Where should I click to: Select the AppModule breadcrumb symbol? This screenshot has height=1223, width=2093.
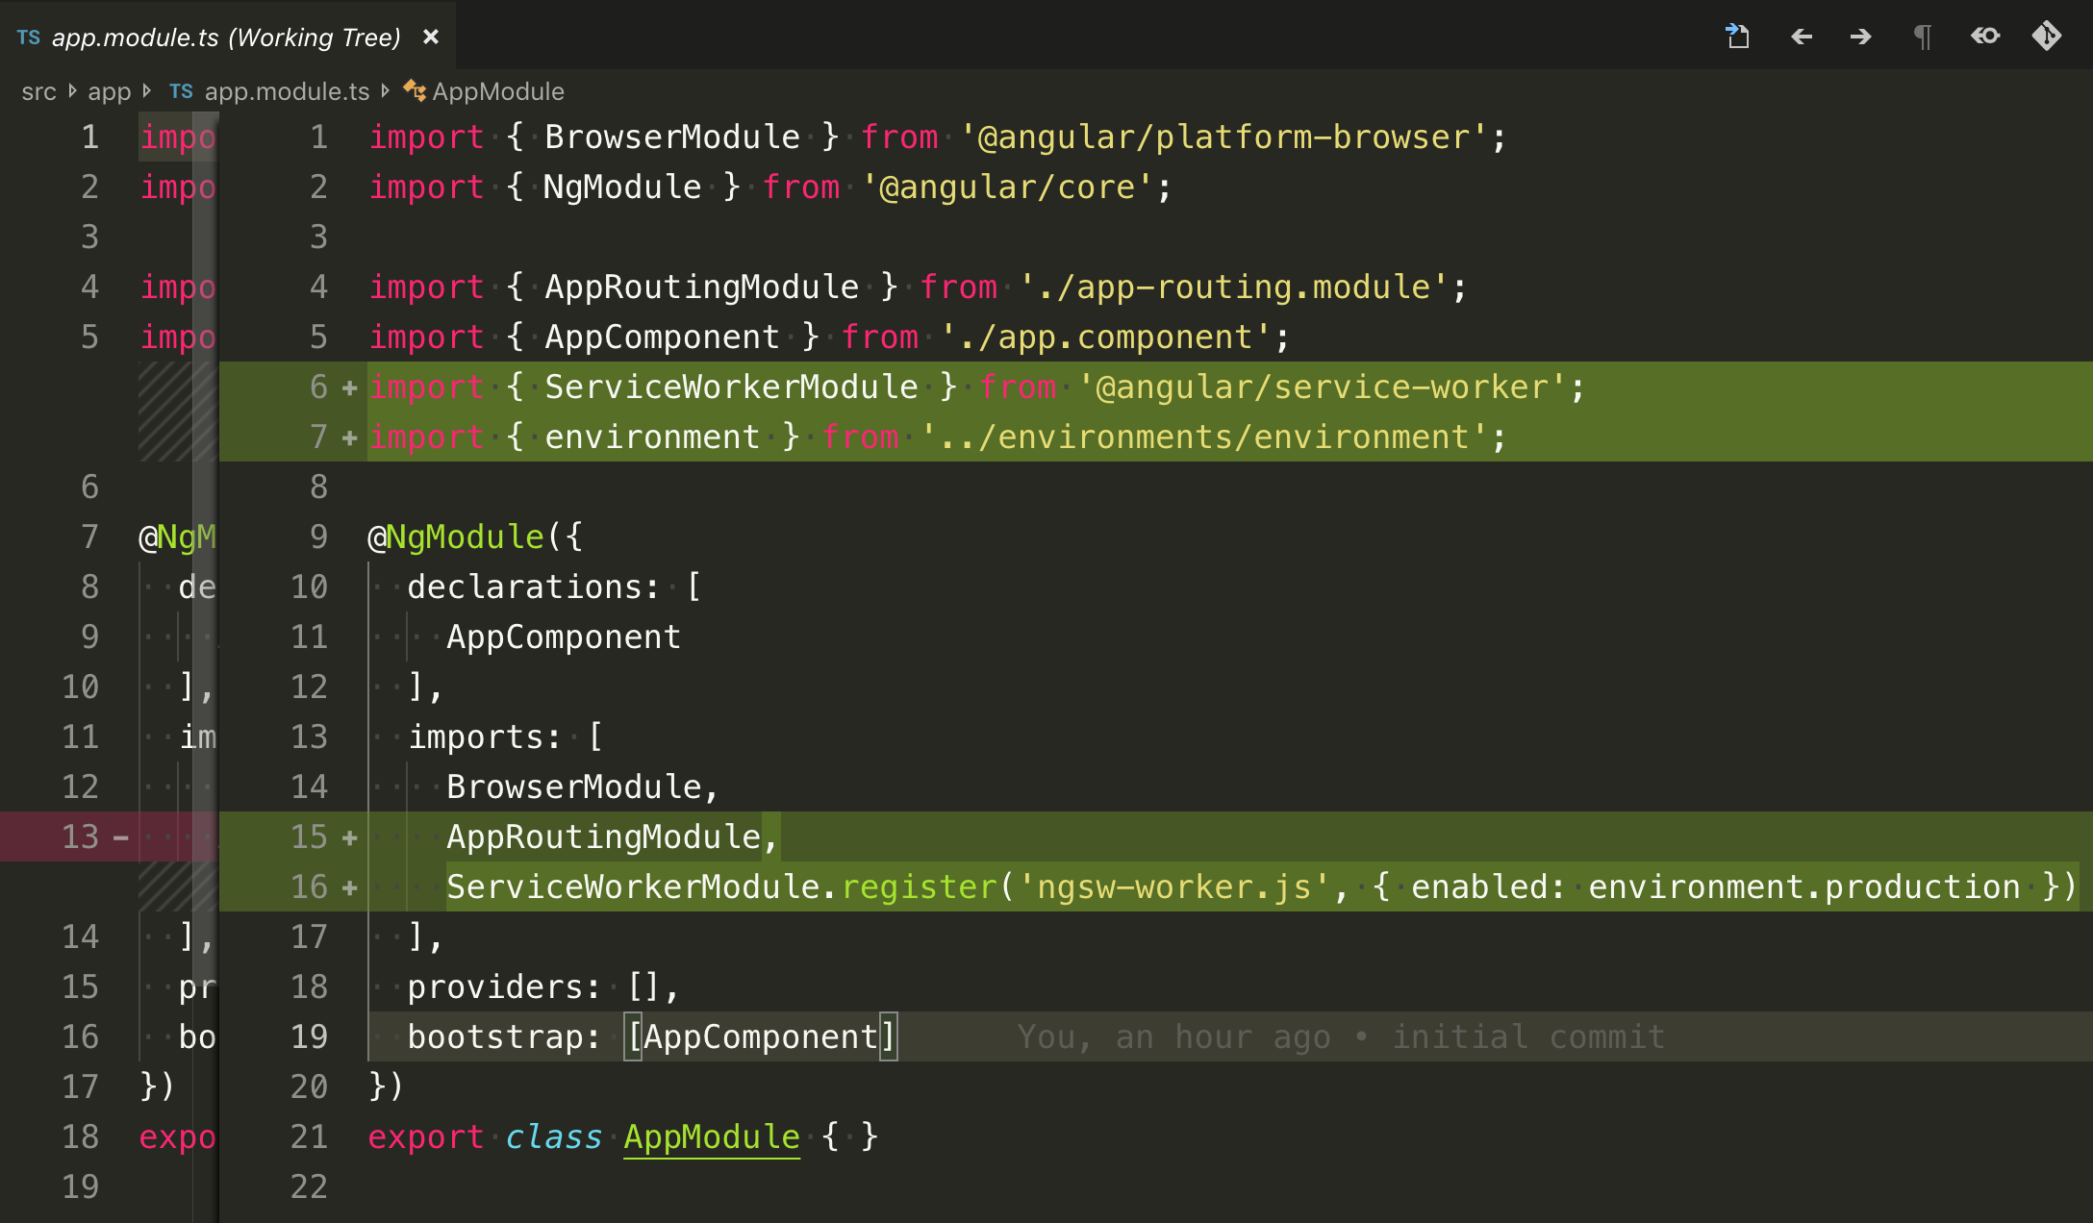pos(497,91)
